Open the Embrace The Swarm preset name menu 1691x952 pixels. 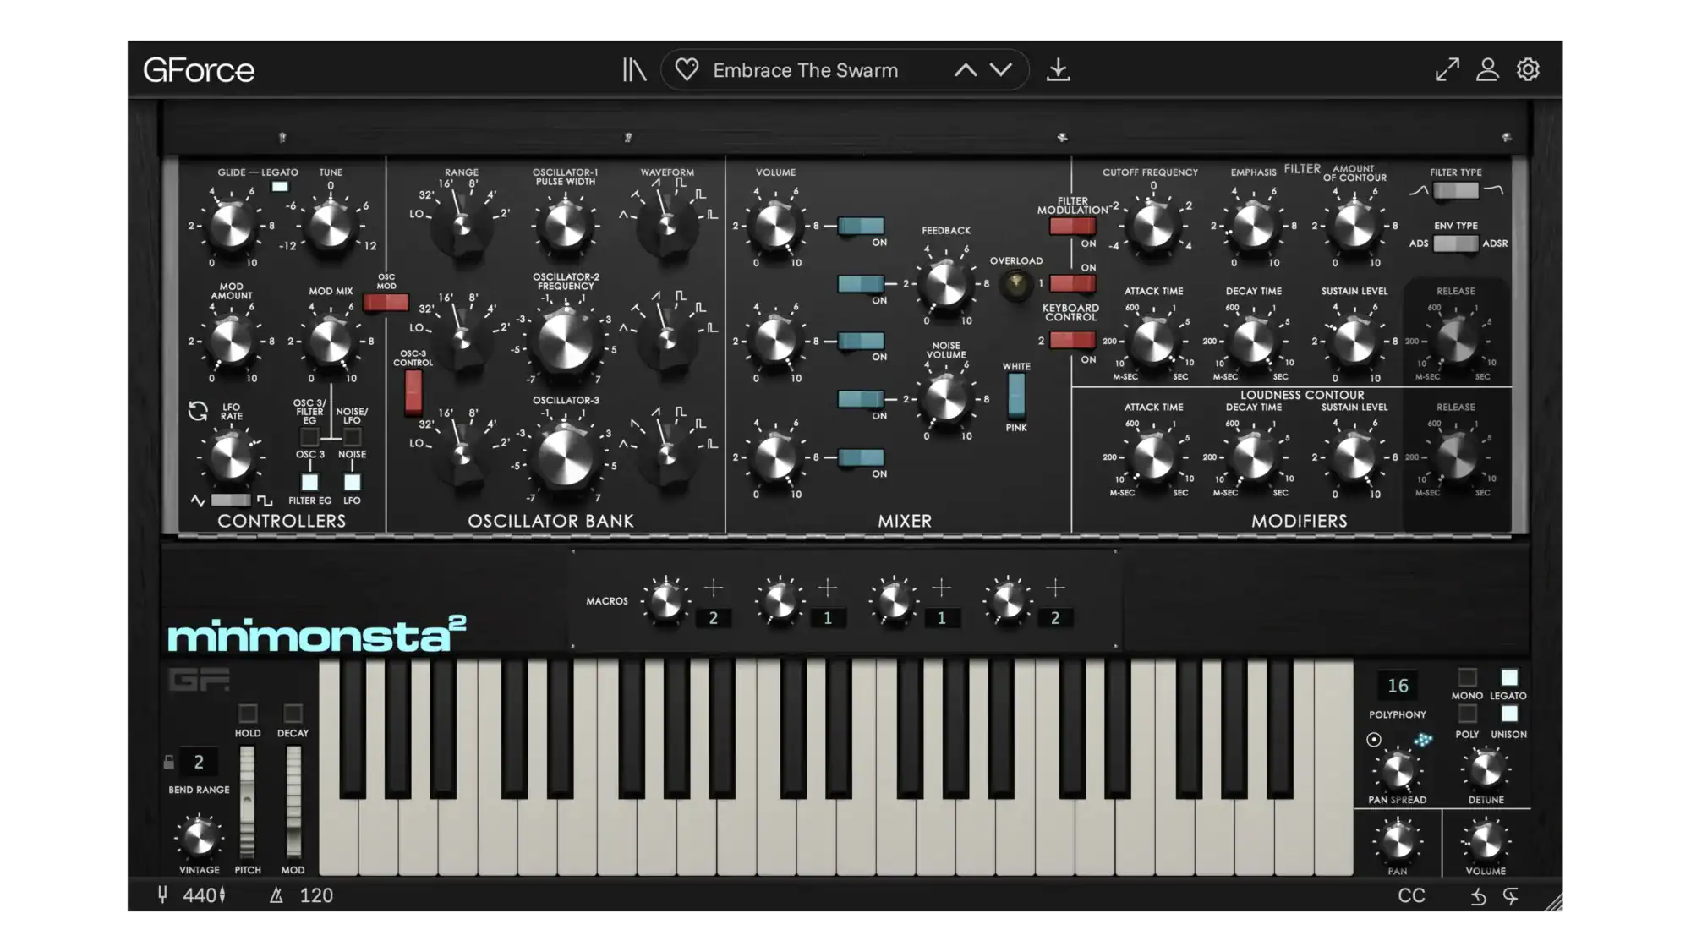click(805, 70)
